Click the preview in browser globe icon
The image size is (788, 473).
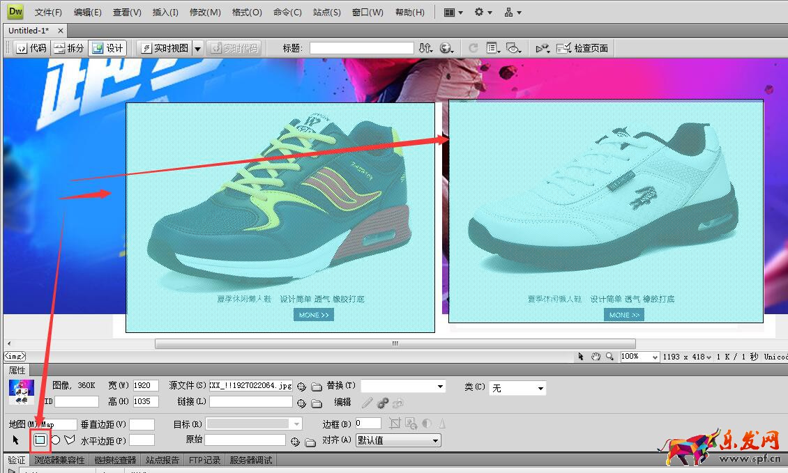[446, 48]
